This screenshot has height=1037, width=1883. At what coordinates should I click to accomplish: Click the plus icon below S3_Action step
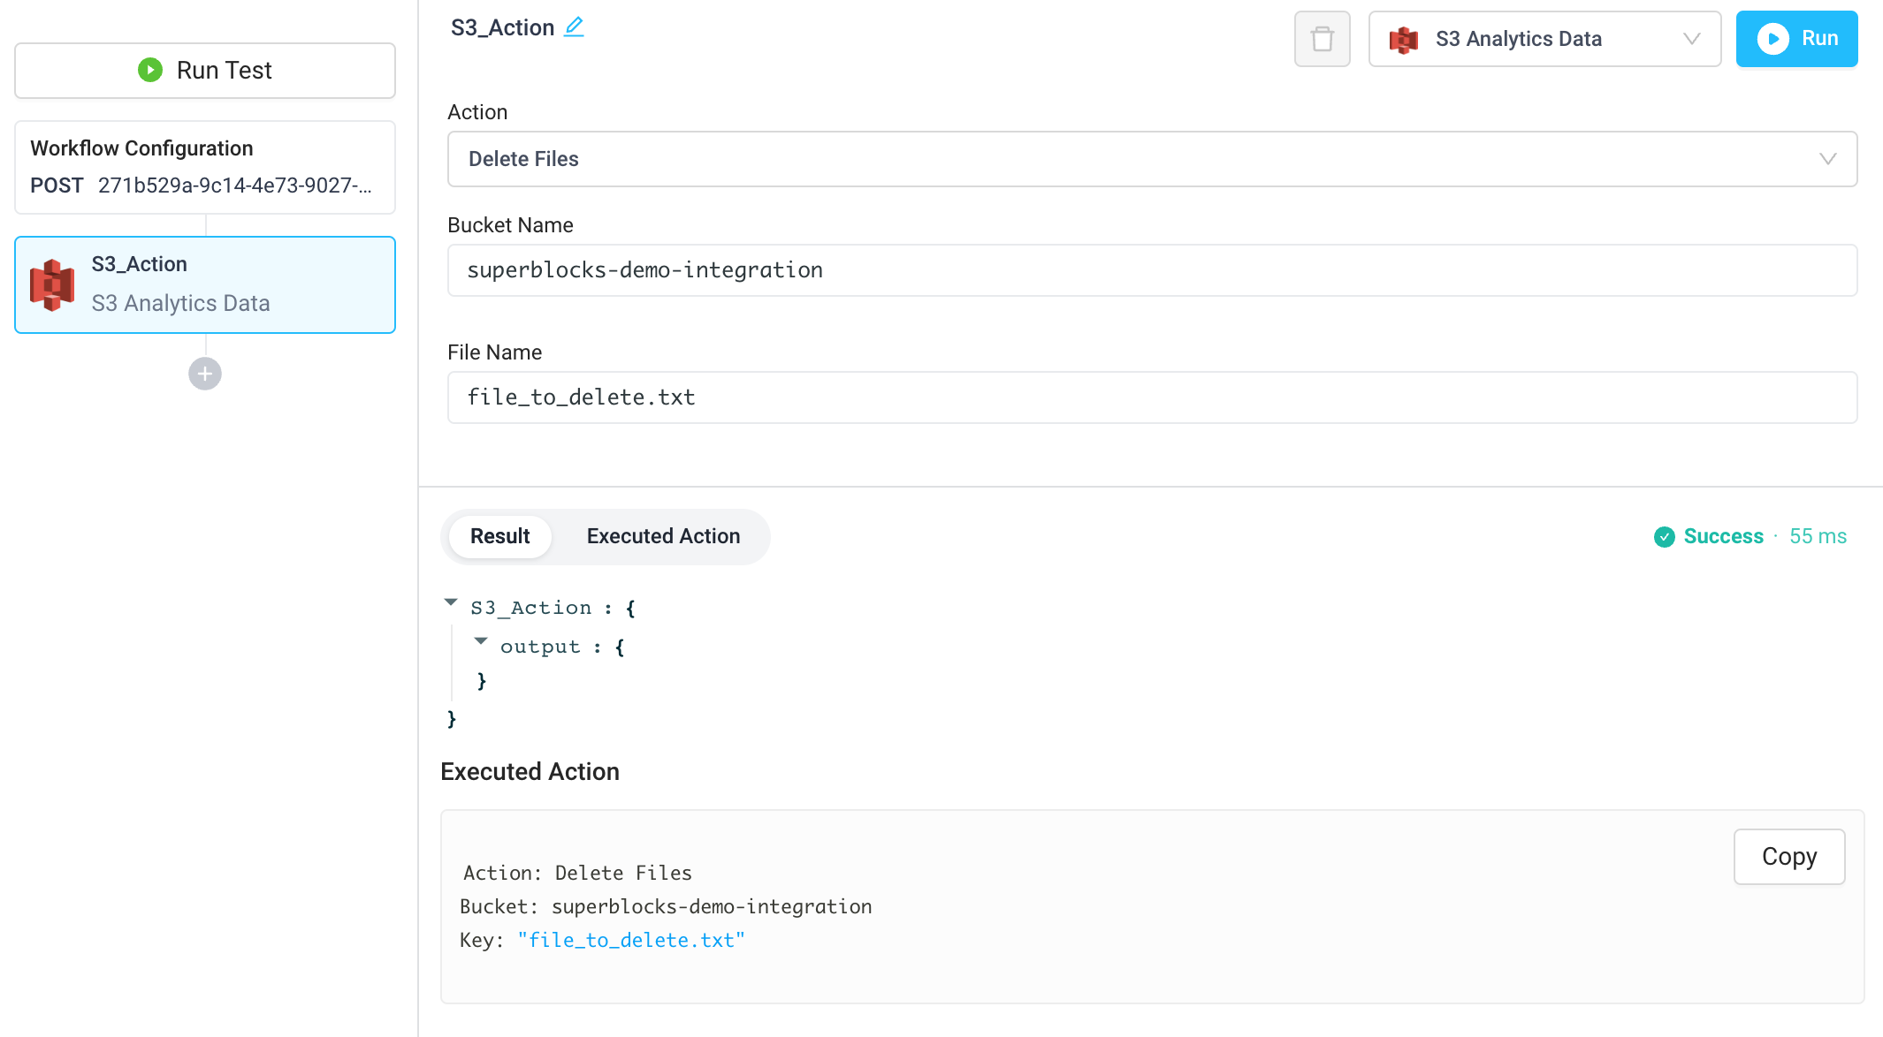(204, 373)
